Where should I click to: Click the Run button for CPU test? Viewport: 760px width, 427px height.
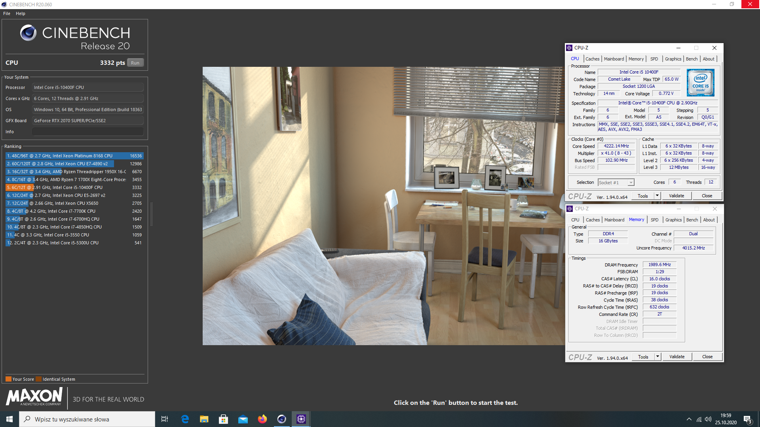[135, 63]
